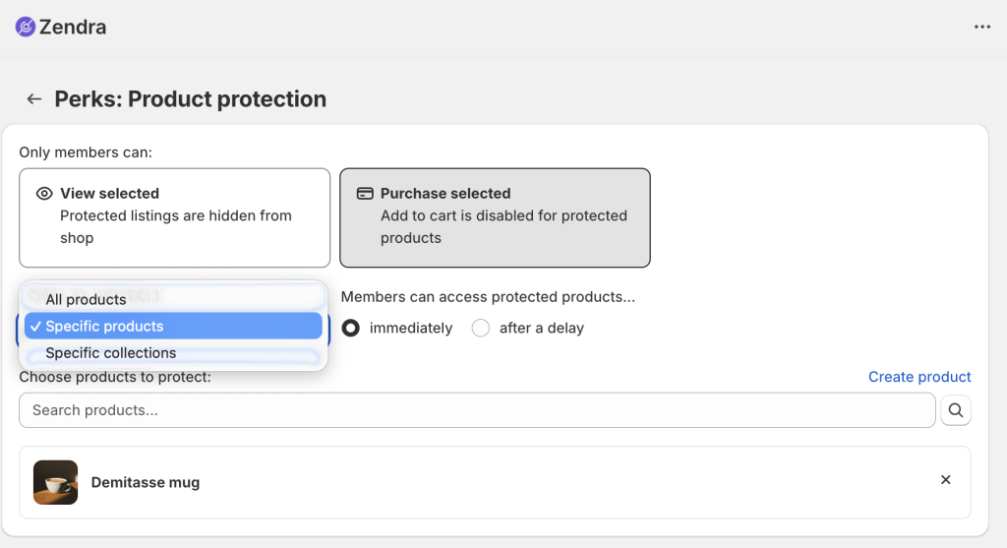Screen dimensions: 1007x548
Task: Choose the Purchase selected option card
Action: pos(496,217)
